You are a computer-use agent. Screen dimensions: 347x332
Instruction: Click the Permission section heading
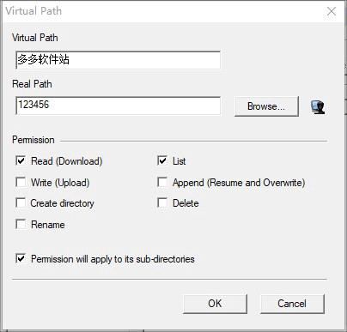click(33, 140)
